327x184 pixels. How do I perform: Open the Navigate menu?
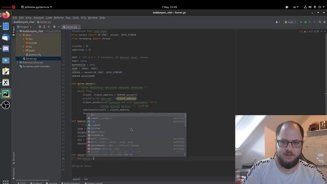39,18
